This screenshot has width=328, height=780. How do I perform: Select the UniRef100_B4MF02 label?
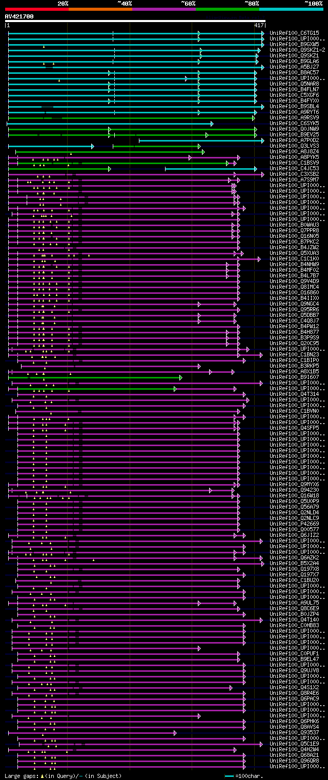click(x=294, y=270)
